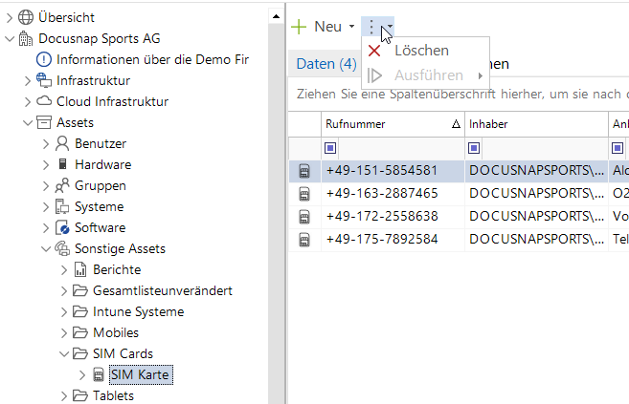Screen dimensions: 629x404
Task: Open the dropdown arrow next to Neu
Action: 351,27
